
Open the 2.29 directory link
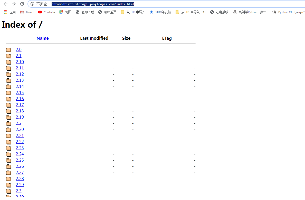20,185
